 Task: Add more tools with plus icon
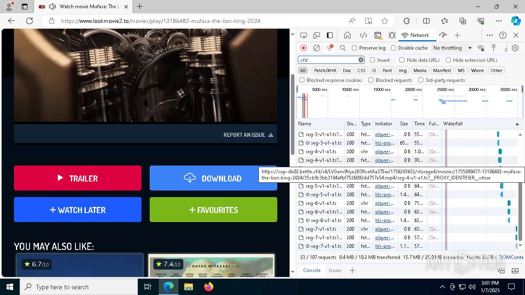tap(457, 35)
